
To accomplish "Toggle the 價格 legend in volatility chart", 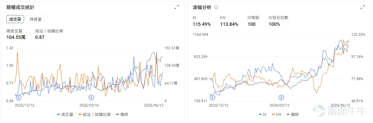I will pyautogui.click(x=293, y=114).
